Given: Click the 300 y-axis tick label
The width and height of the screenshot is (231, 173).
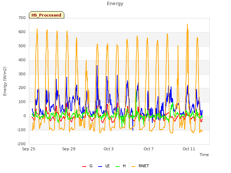Looking at the screenshot, I should (22, 74).
